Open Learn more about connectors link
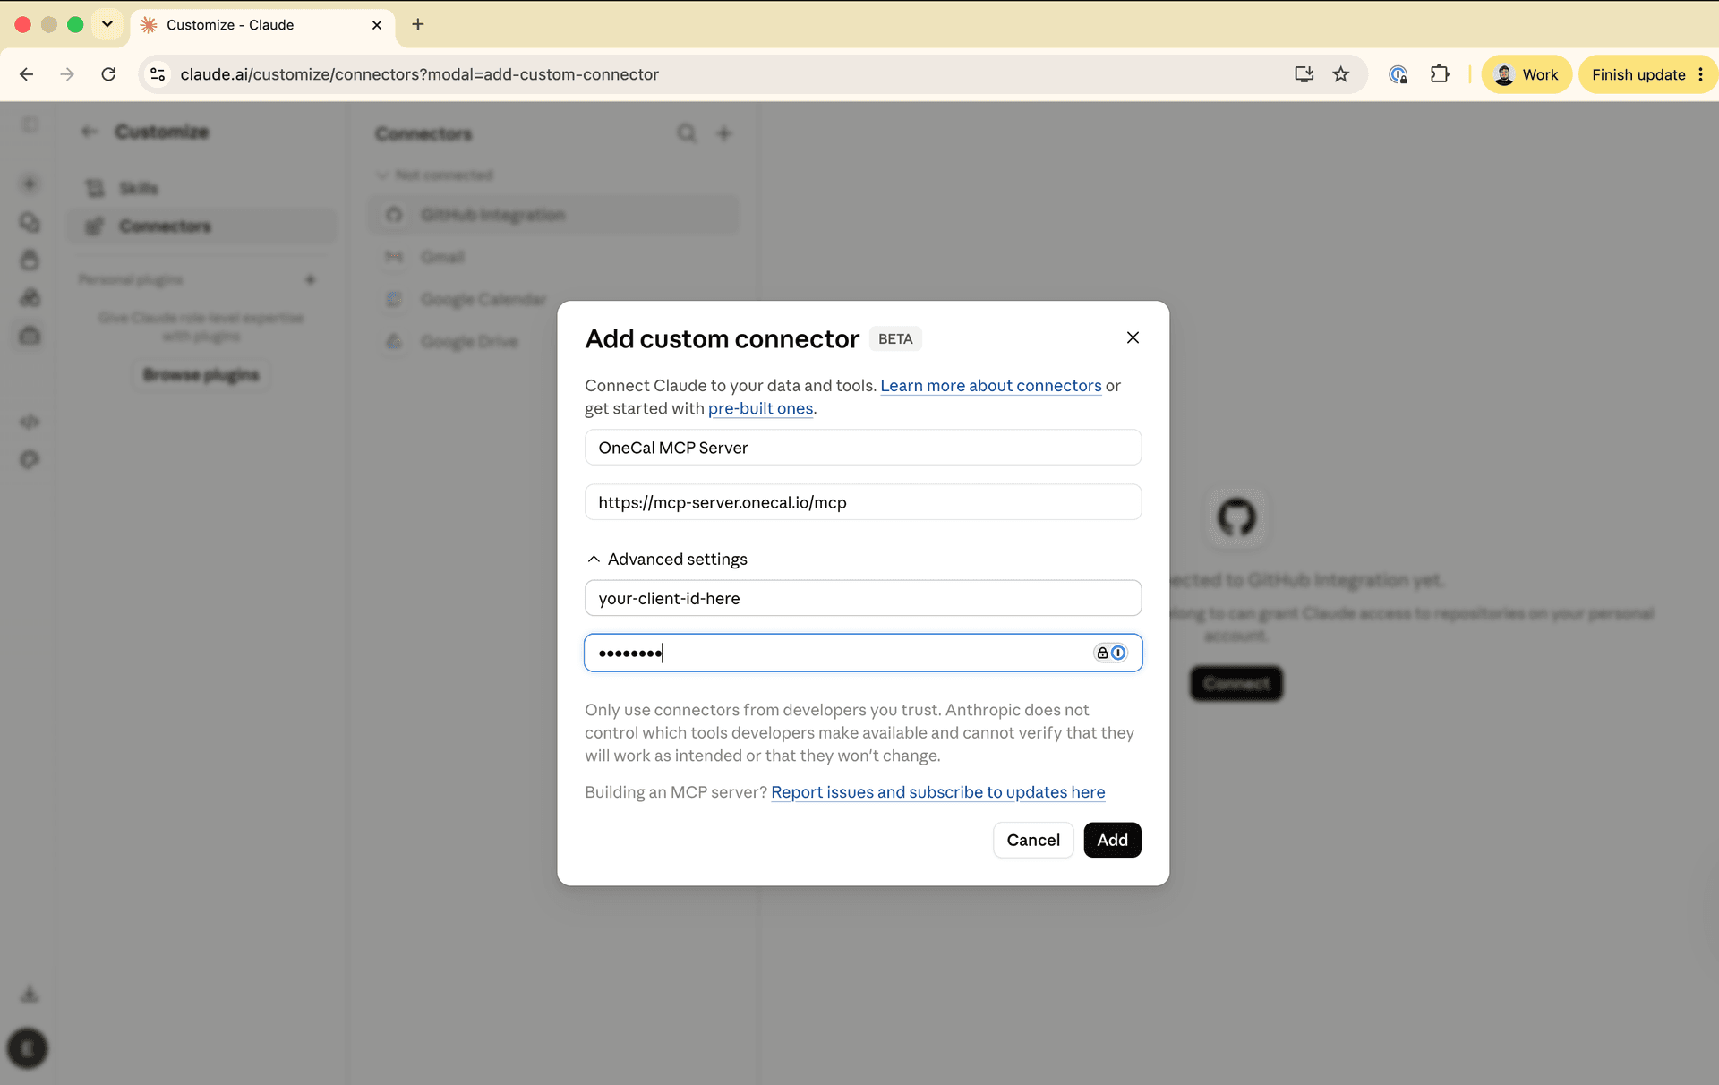This screenshot has height=1085, width=1719. [x=990, y=385]
